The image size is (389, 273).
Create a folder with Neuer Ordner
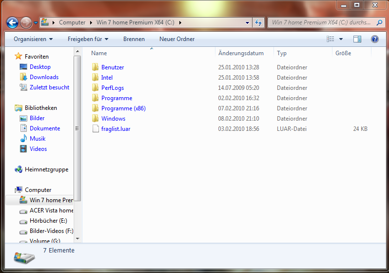[x=177, y=39]
